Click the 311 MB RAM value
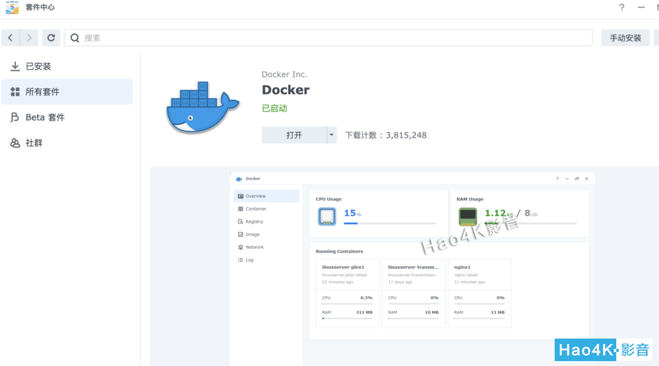659x366 pixels. [364, 312]
